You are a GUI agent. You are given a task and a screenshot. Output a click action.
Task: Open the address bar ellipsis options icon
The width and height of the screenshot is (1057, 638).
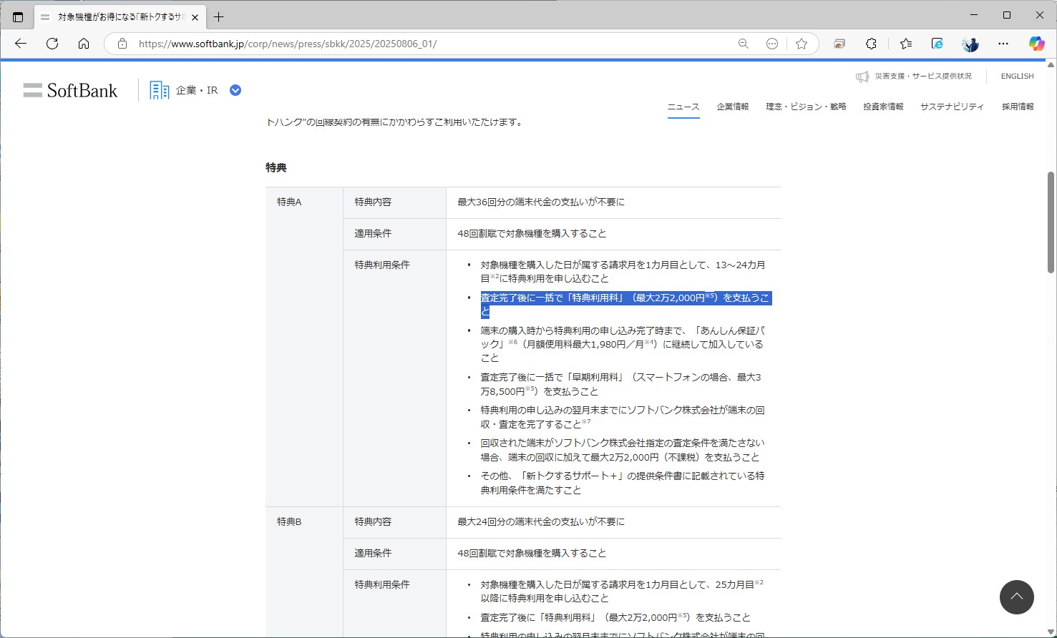point(772,44)
